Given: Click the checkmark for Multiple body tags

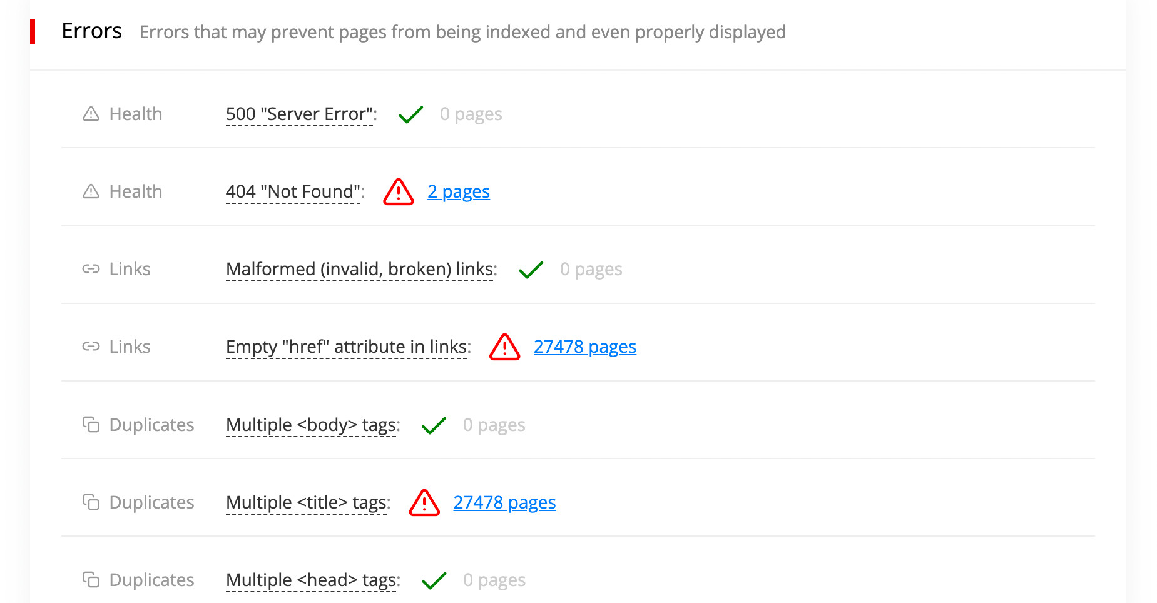Looking at the screenshot, I should 434,425.
